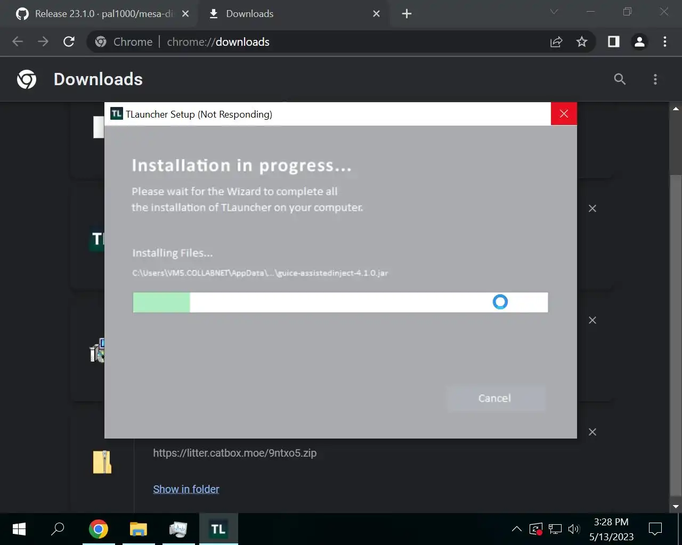Remove the third download entry from the list
This screenshot has width=682, height=545.
(592, 320)
